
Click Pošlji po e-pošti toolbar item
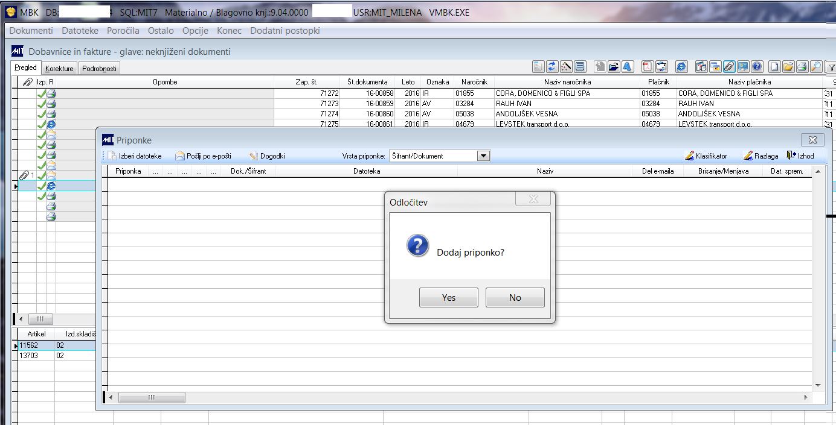204,156
